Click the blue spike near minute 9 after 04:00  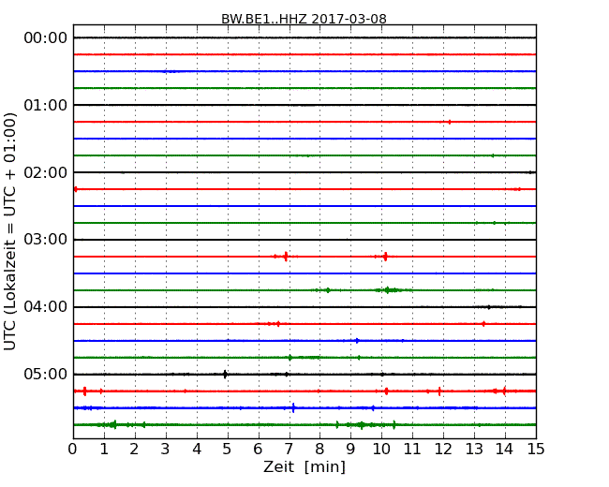tap(357, 341)
